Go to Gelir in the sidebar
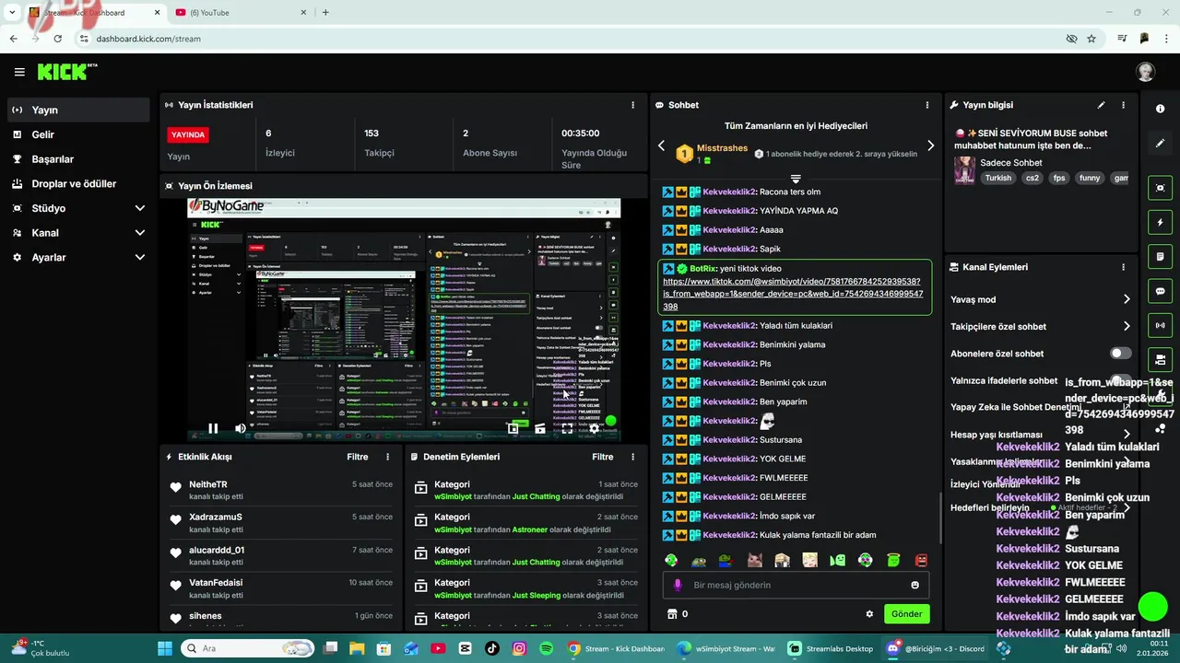The width and height of the screenshot is (1180, 663). pos(77,134)
